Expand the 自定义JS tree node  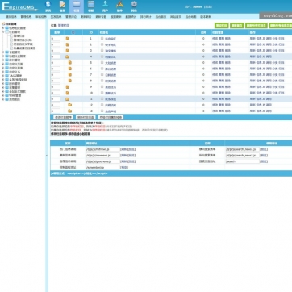3,72
